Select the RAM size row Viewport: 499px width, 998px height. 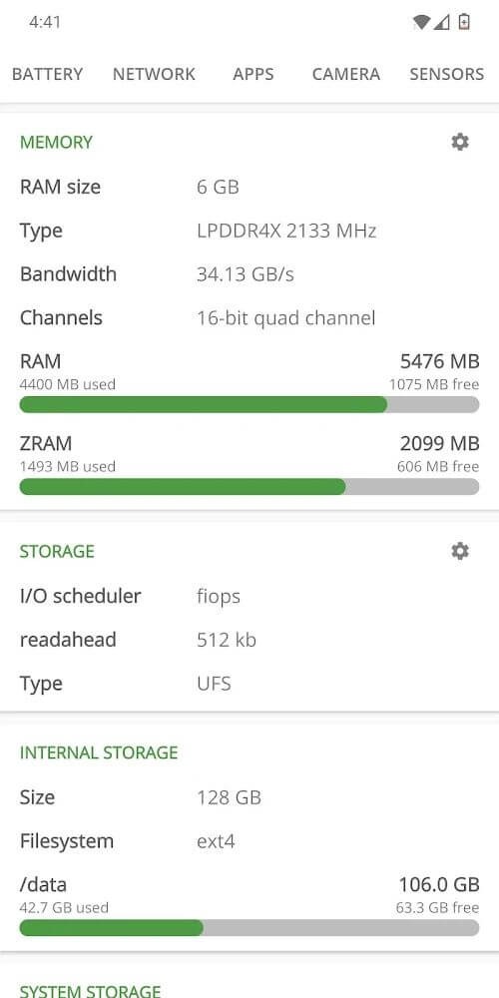(x=249, y=188)
